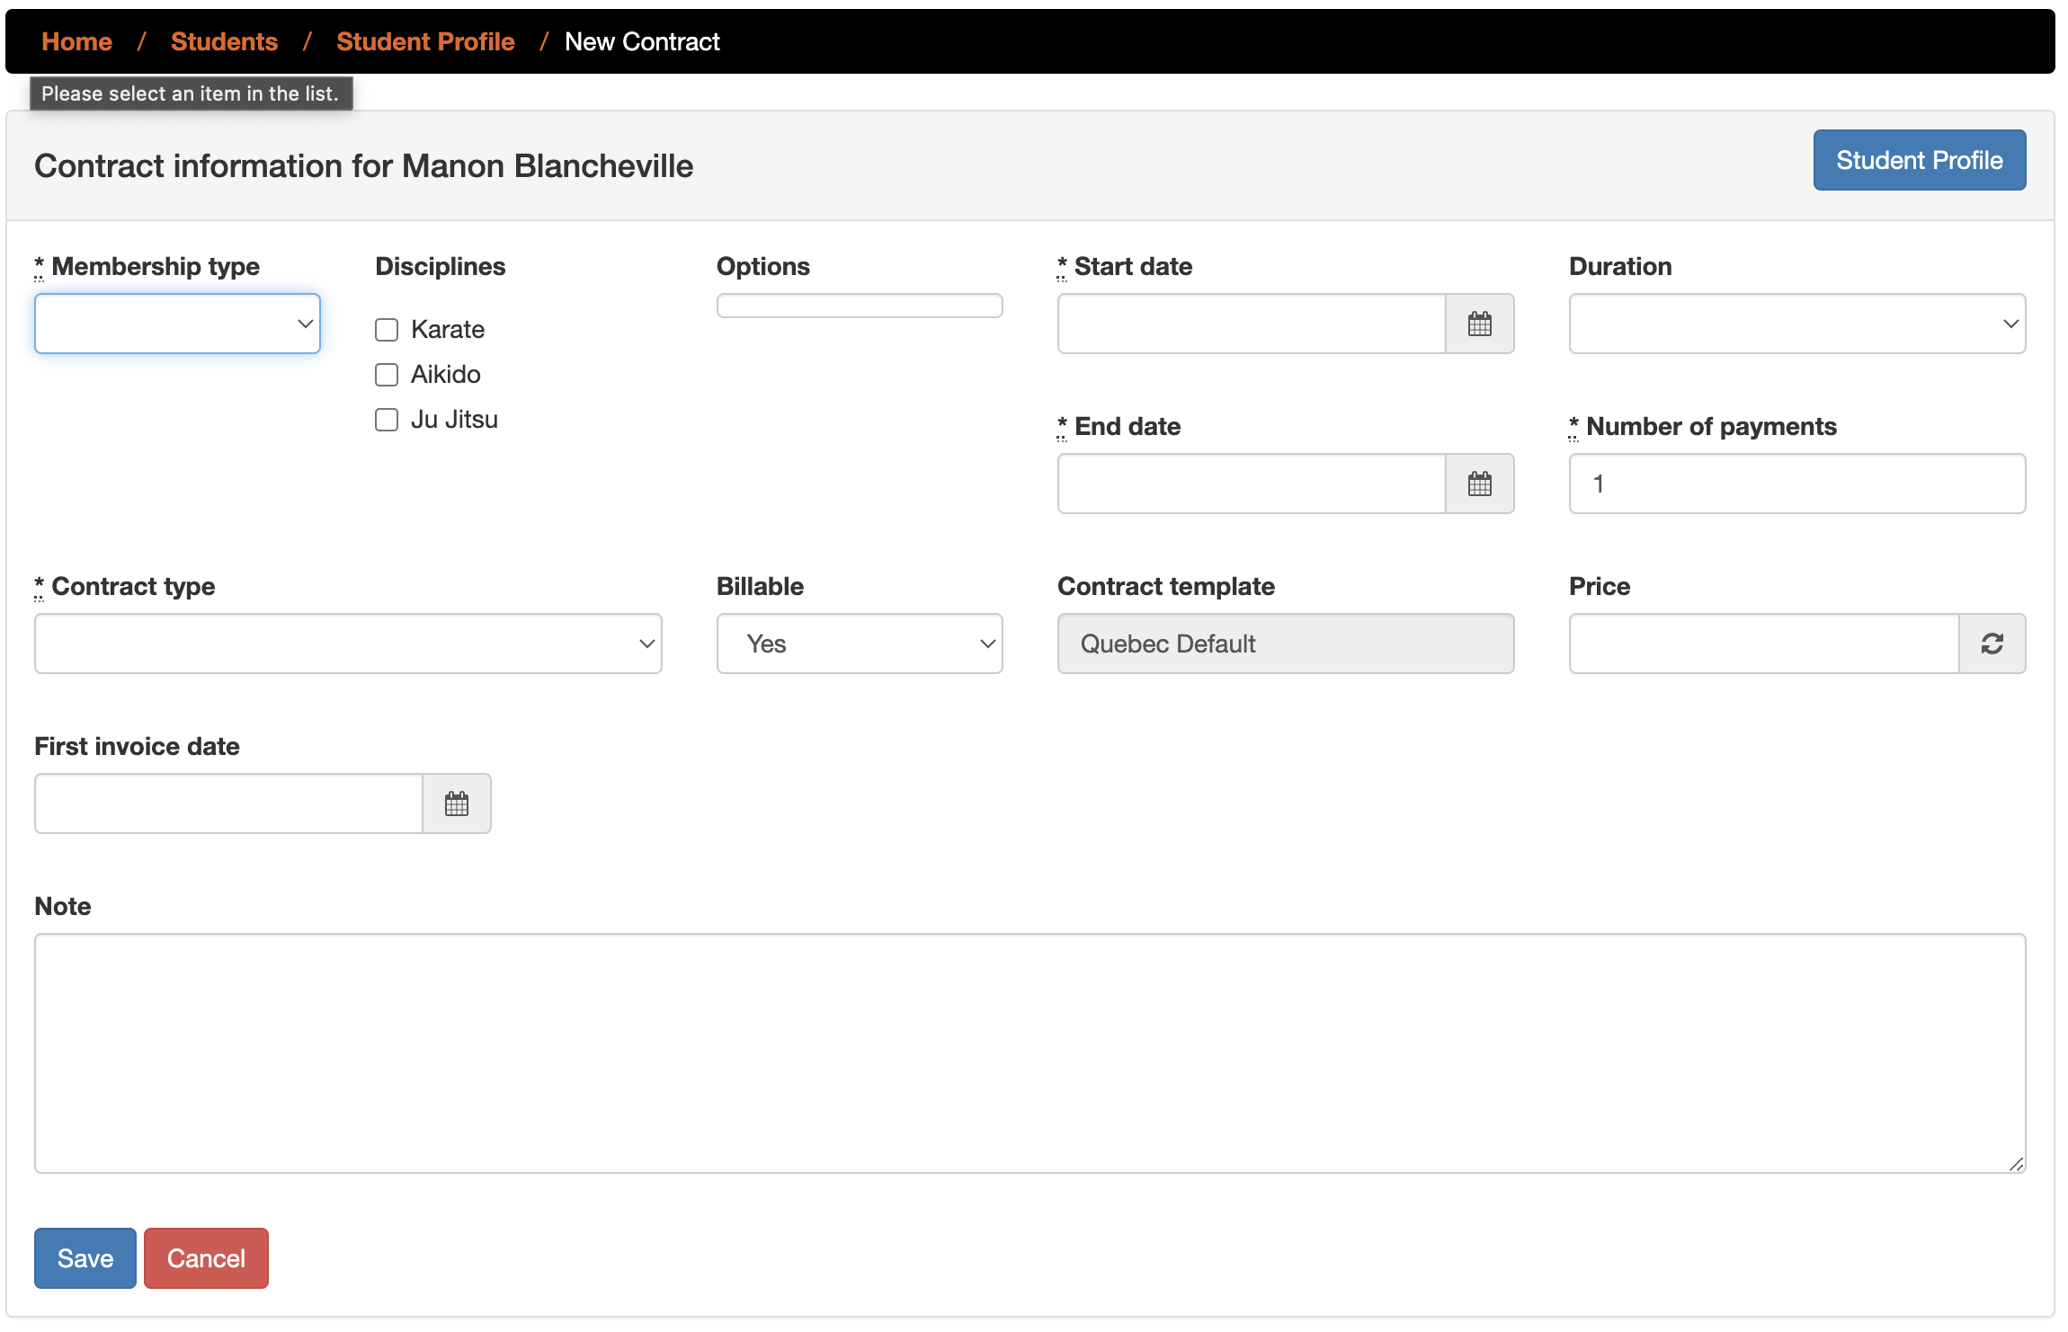Enable the Aikido discipline
The width and height of the screenshot is (2068, 1332).
(387, 375)
